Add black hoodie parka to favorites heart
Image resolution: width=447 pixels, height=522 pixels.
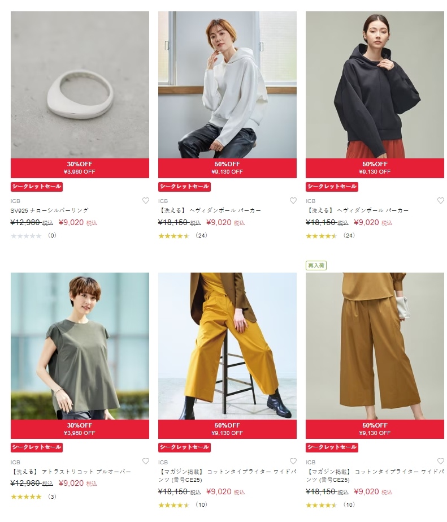(441, 200)
